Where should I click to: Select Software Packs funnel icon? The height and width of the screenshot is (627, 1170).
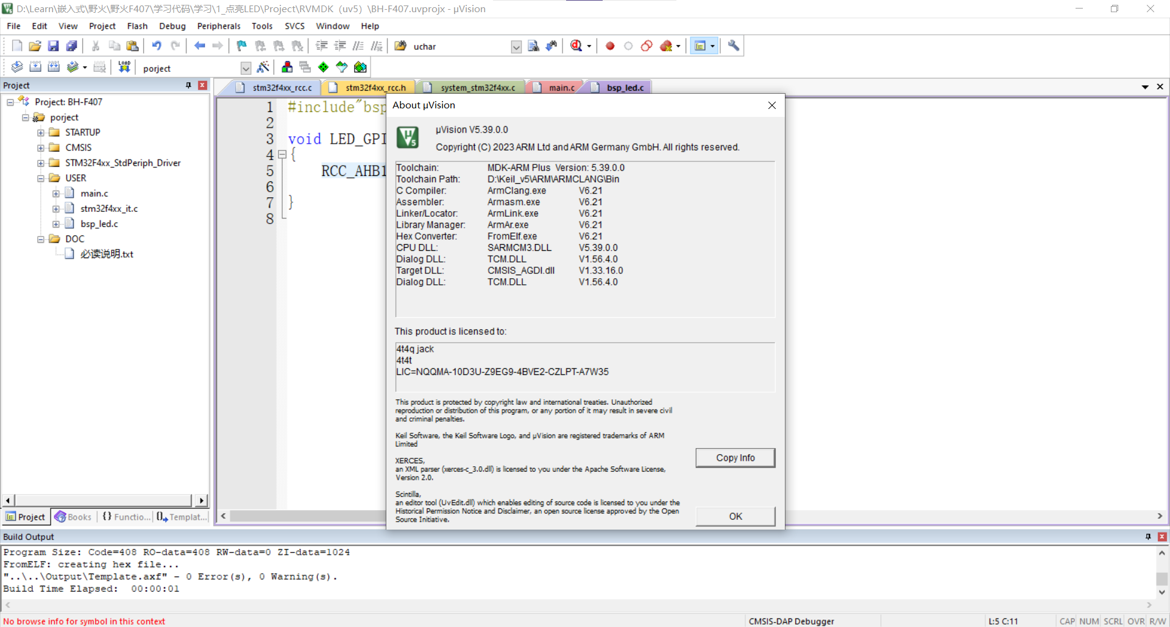pyautogui.click(x=342, y=67)
